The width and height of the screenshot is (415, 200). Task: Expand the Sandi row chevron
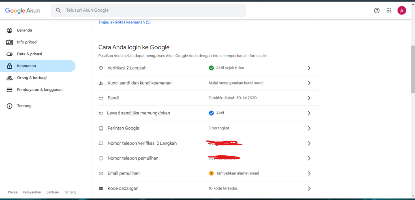(x=309, y=98)
